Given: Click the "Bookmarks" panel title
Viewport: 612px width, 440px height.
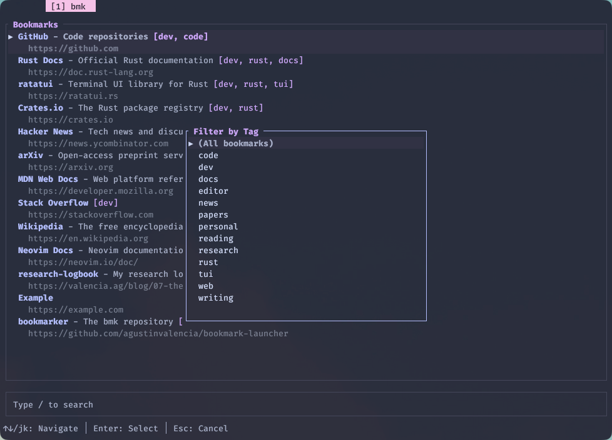Looking at the screenshot, I should click(36, 25).
